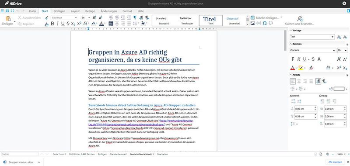Increase font size in the ribbon

coord(94,17)
